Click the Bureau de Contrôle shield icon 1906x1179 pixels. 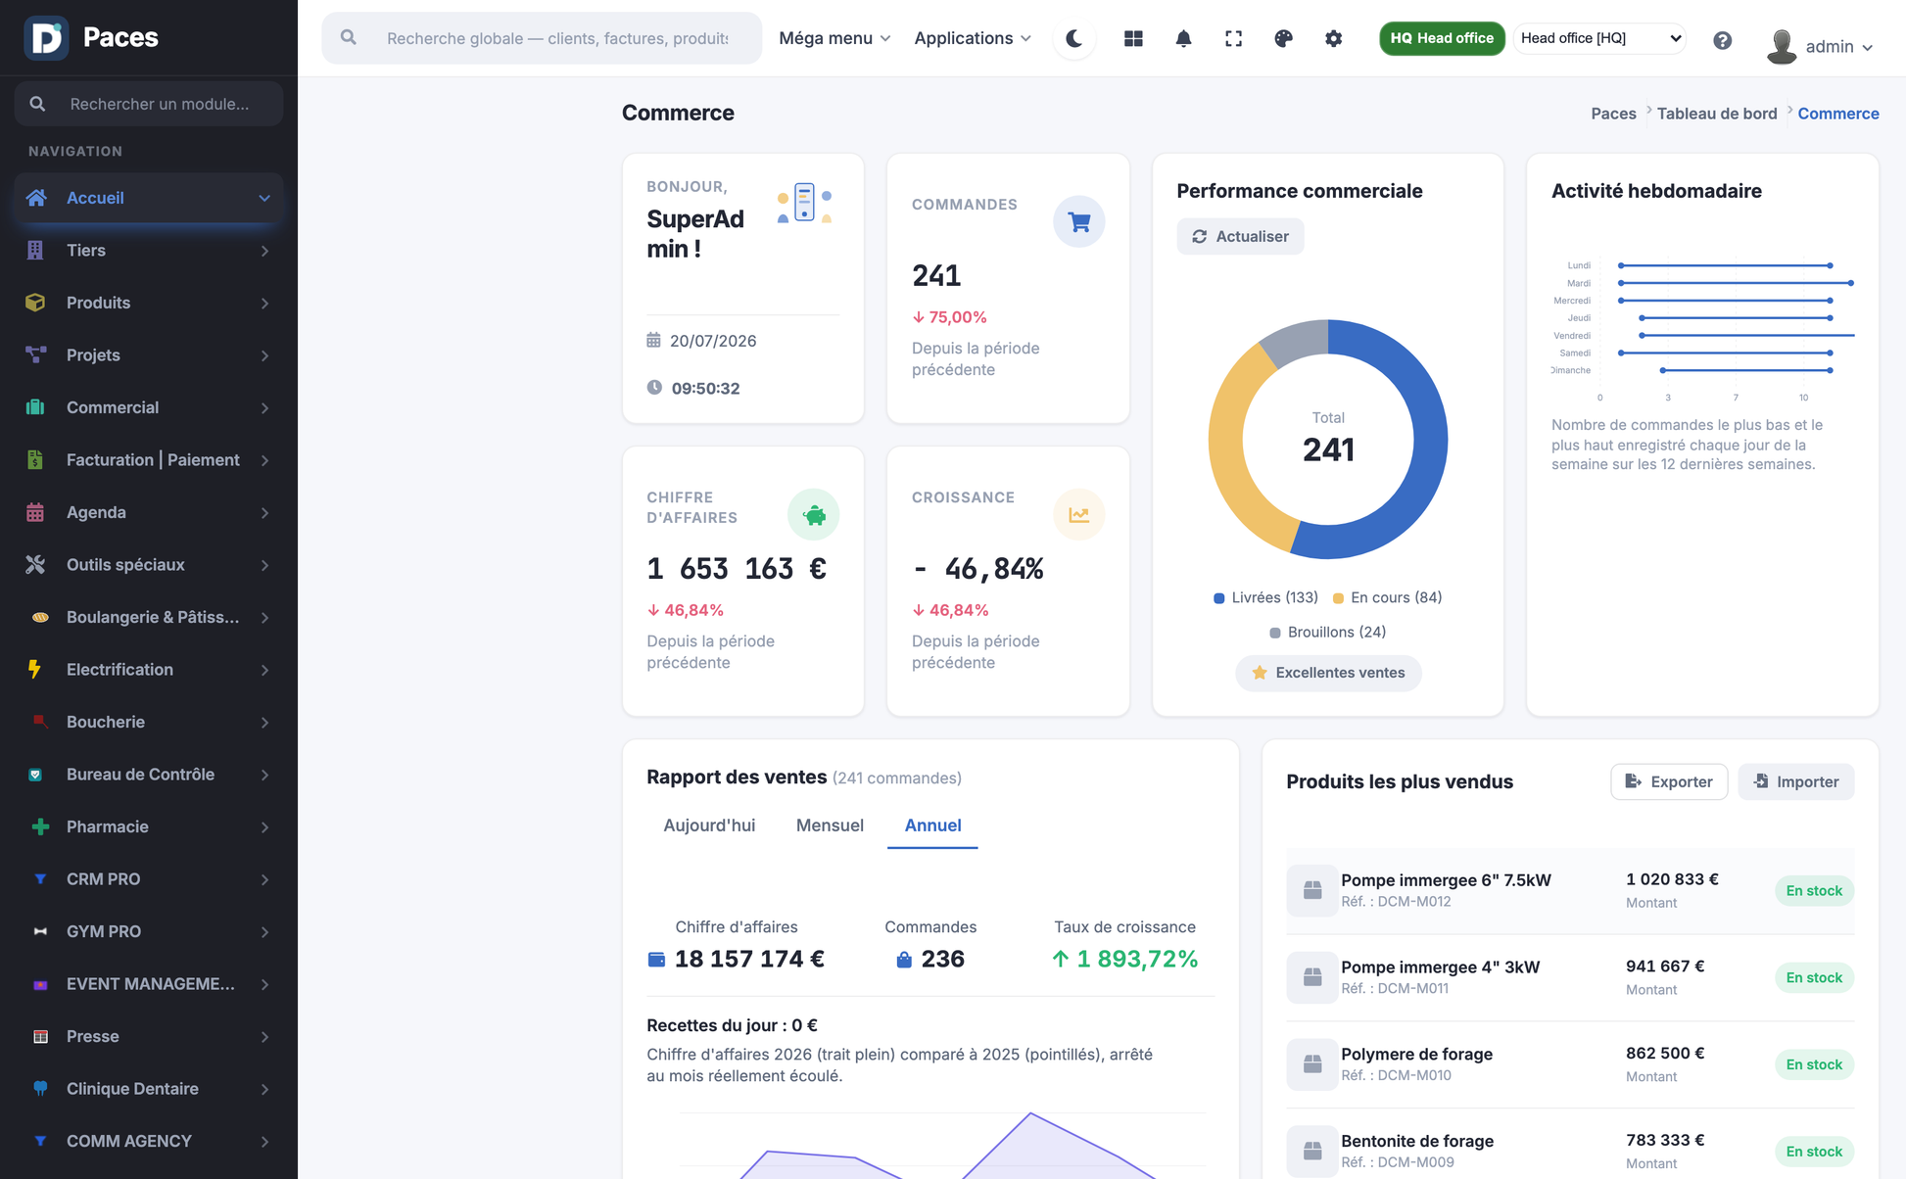point(35,775)
